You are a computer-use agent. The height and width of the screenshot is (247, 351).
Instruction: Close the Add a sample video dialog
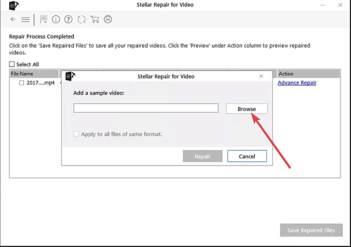point(261,76)
